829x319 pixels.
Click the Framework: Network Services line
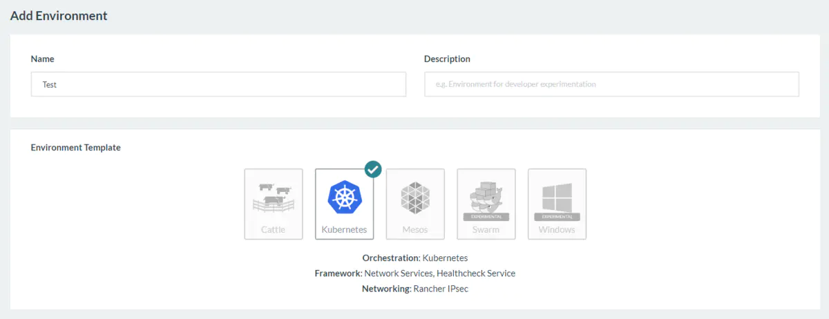click(x=415, y=273)
